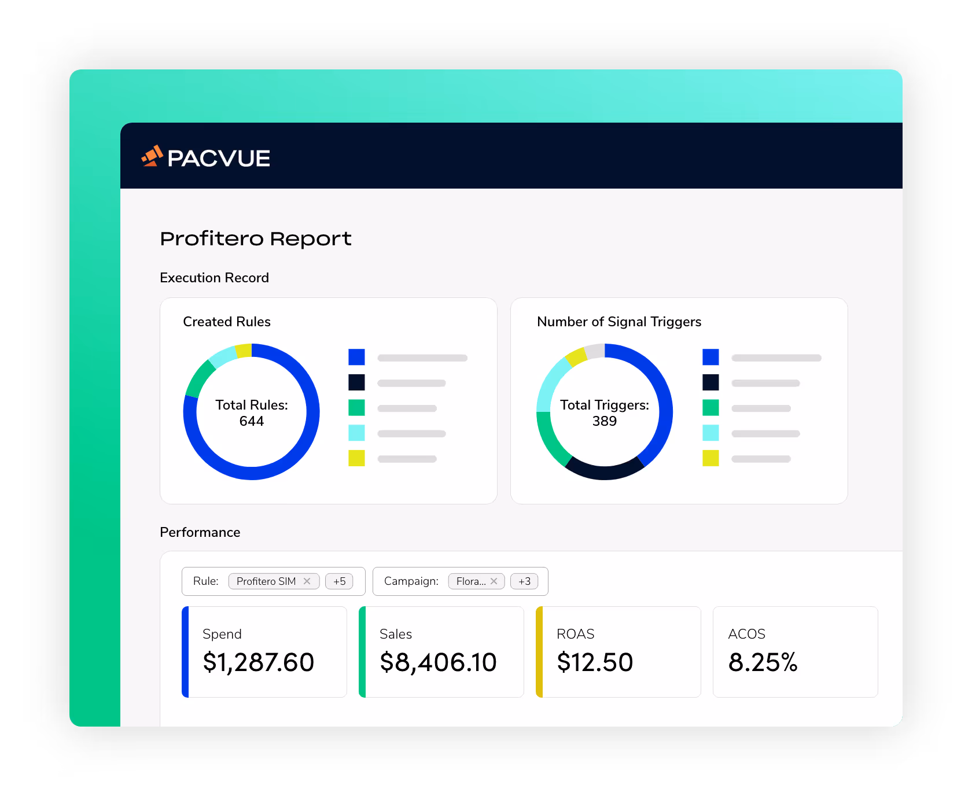Open the Spend metric card

pyautogui.click(x=264, y=652)
